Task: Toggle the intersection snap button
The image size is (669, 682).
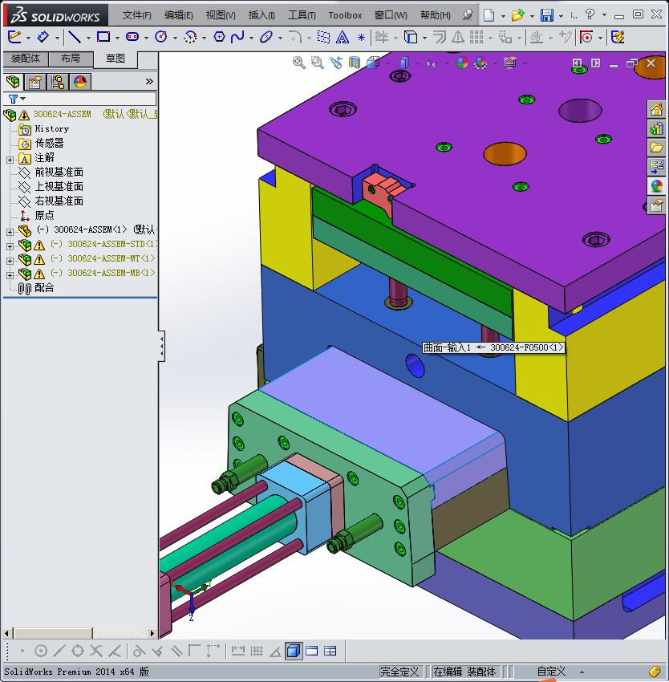Action: (96, 652)
